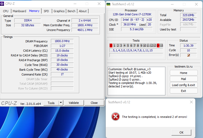Click CAS# Latency 15.0 clocks value
This screenshot has width=203, height=138.
(62, 51)
